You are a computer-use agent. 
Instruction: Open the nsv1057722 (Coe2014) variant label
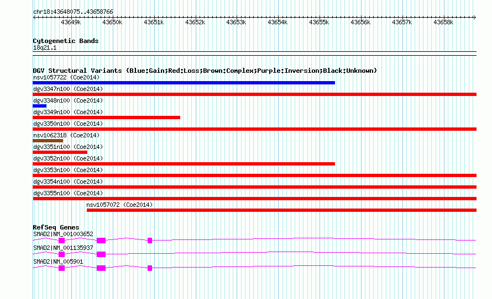point(66,77)
